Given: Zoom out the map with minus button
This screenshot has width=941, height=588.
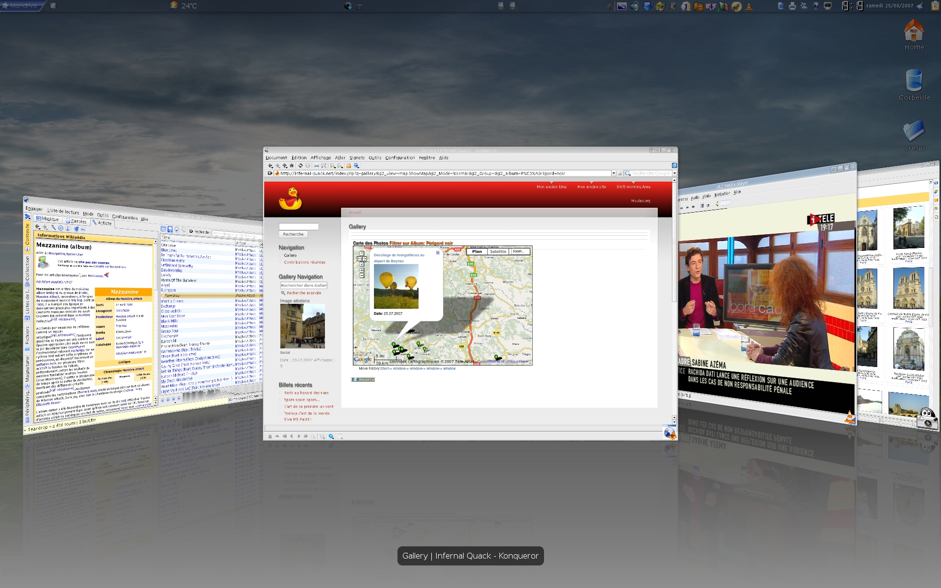Looking at the screenshot, I should [x=362, y=275].
